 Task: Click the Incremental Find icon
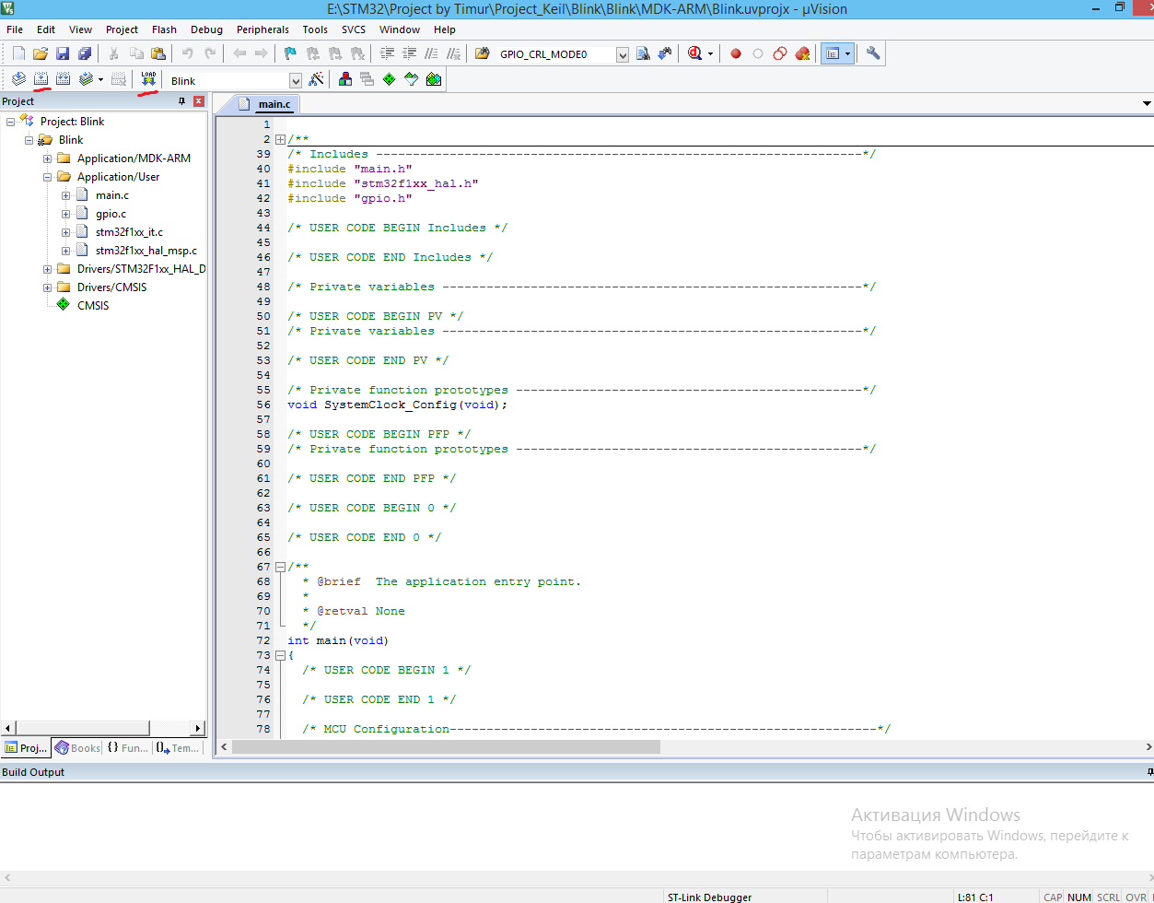coord(665,53)
